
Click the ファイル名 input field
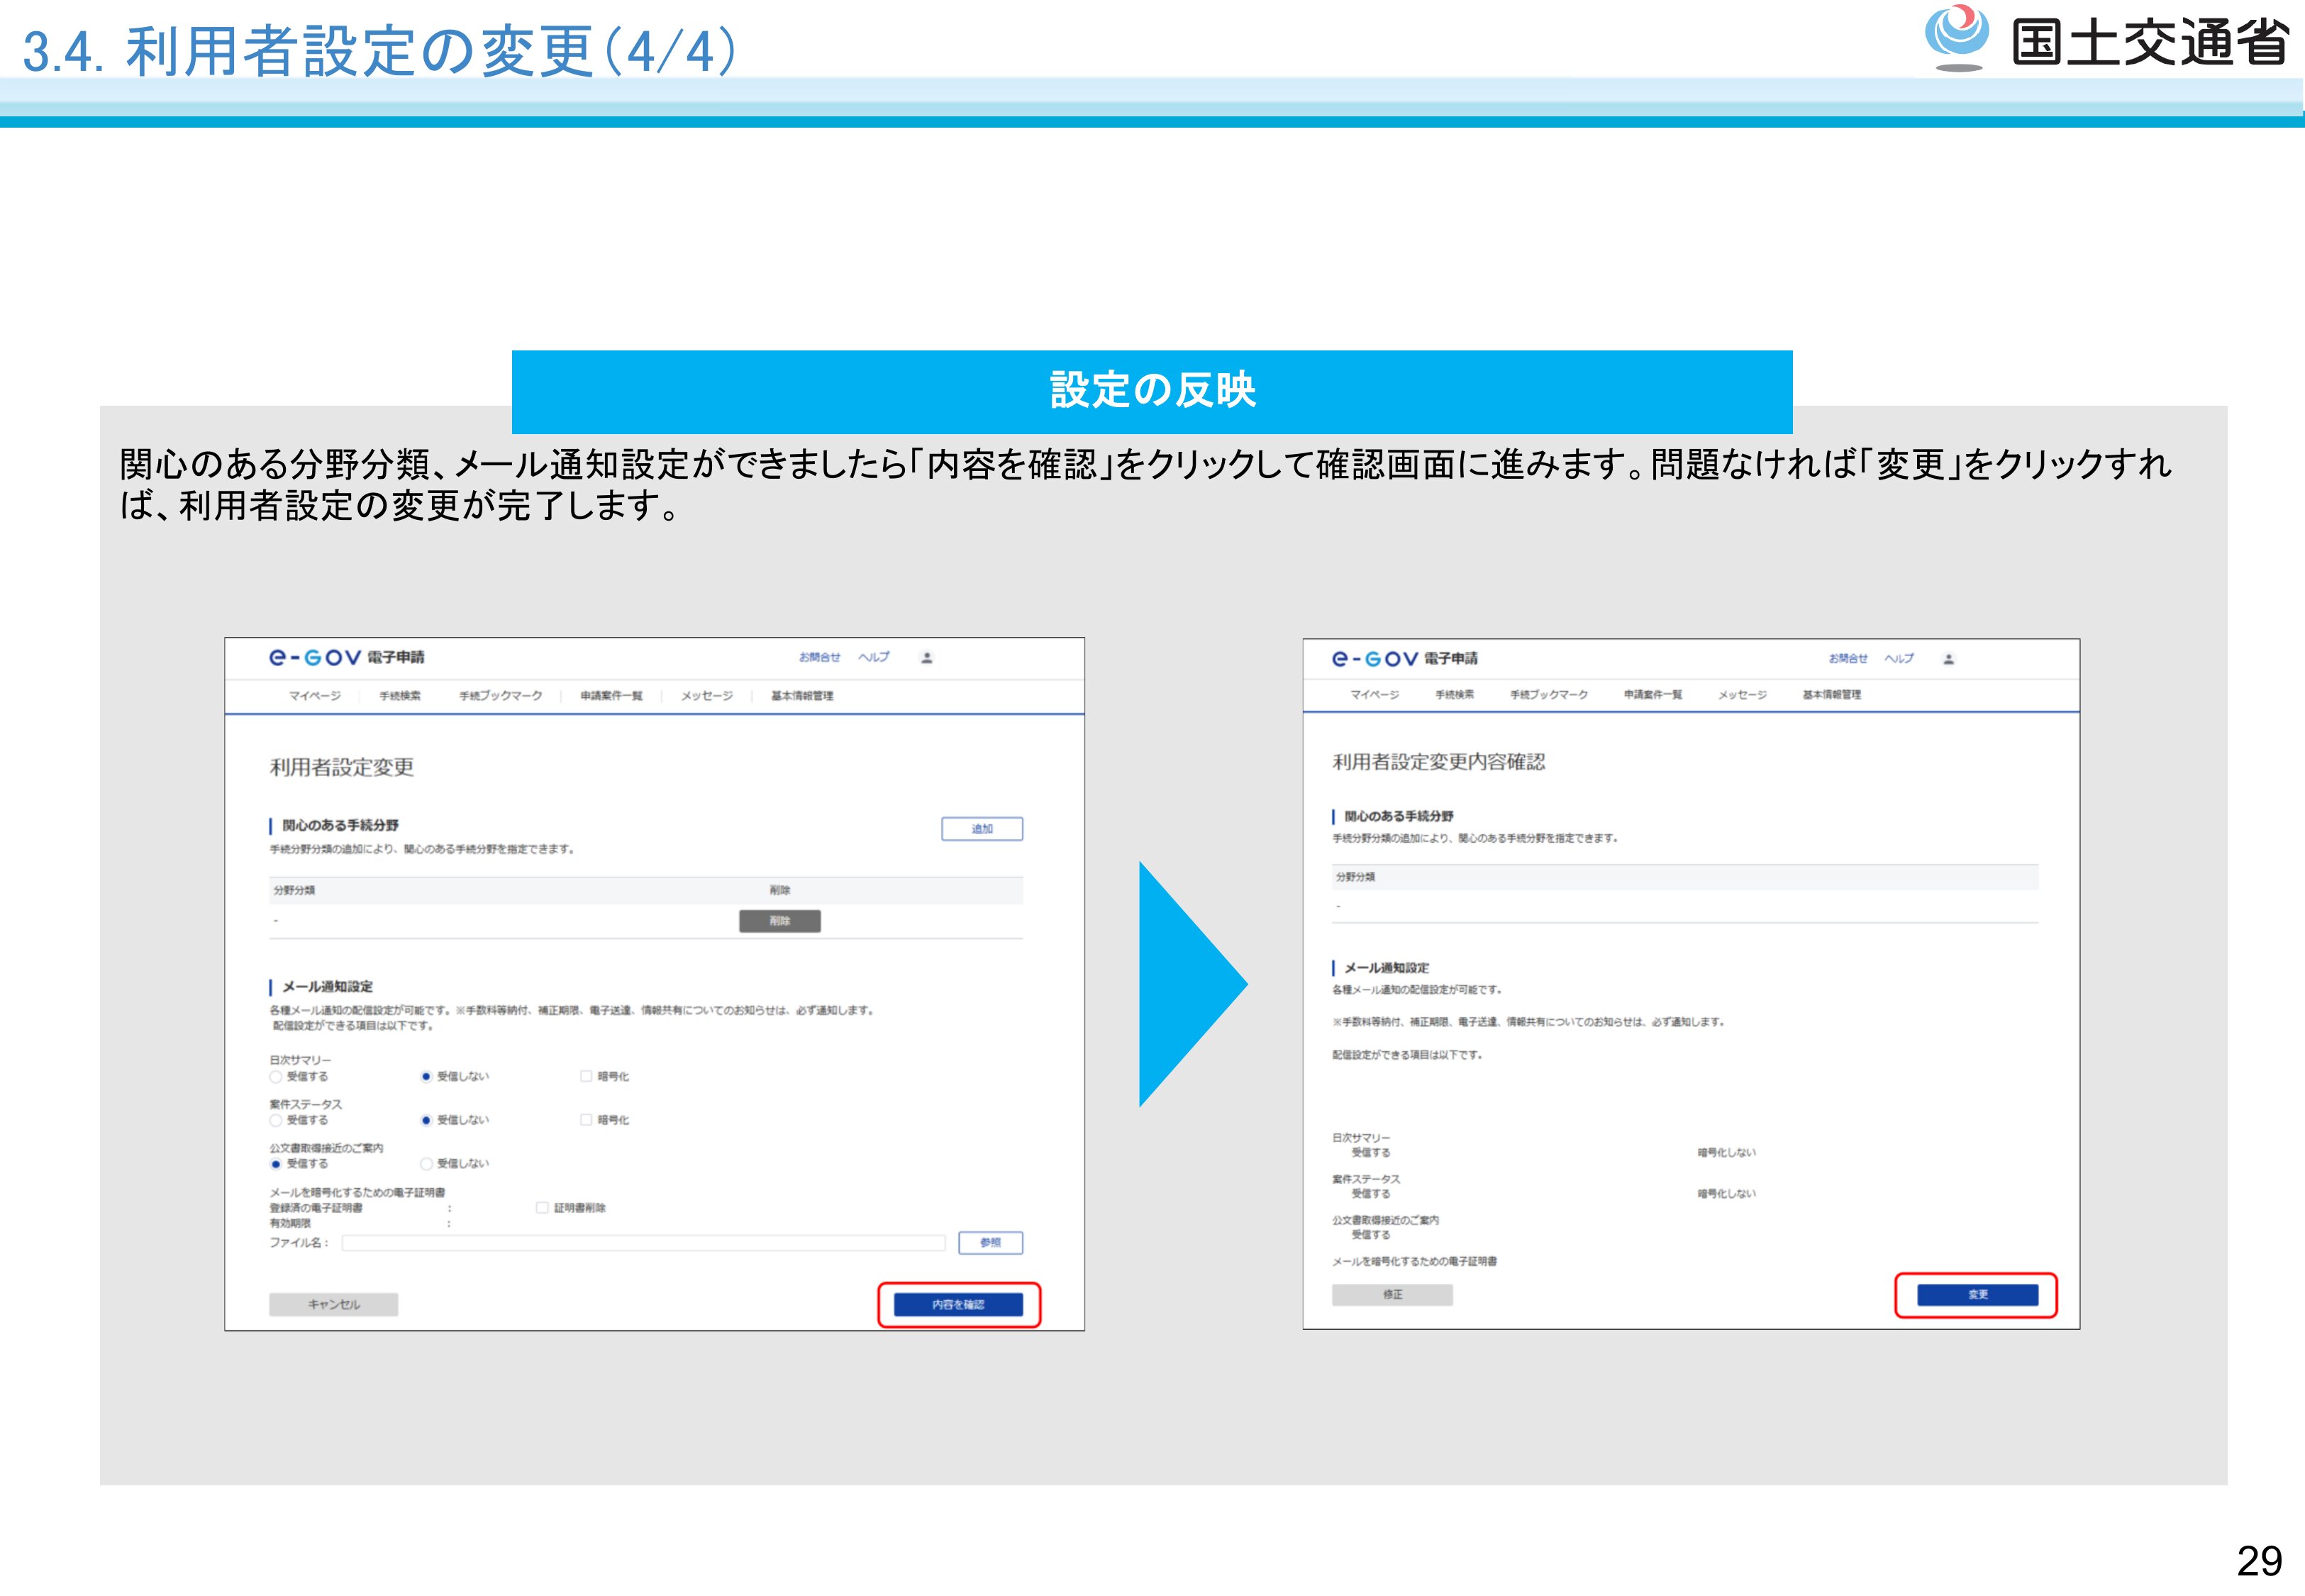coord(643,1243)
